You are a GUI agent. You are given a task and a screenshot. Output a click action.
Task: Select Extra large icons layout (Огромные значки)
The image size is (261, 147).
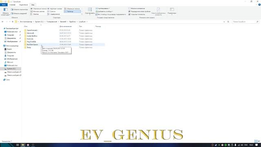pos(38,9)
